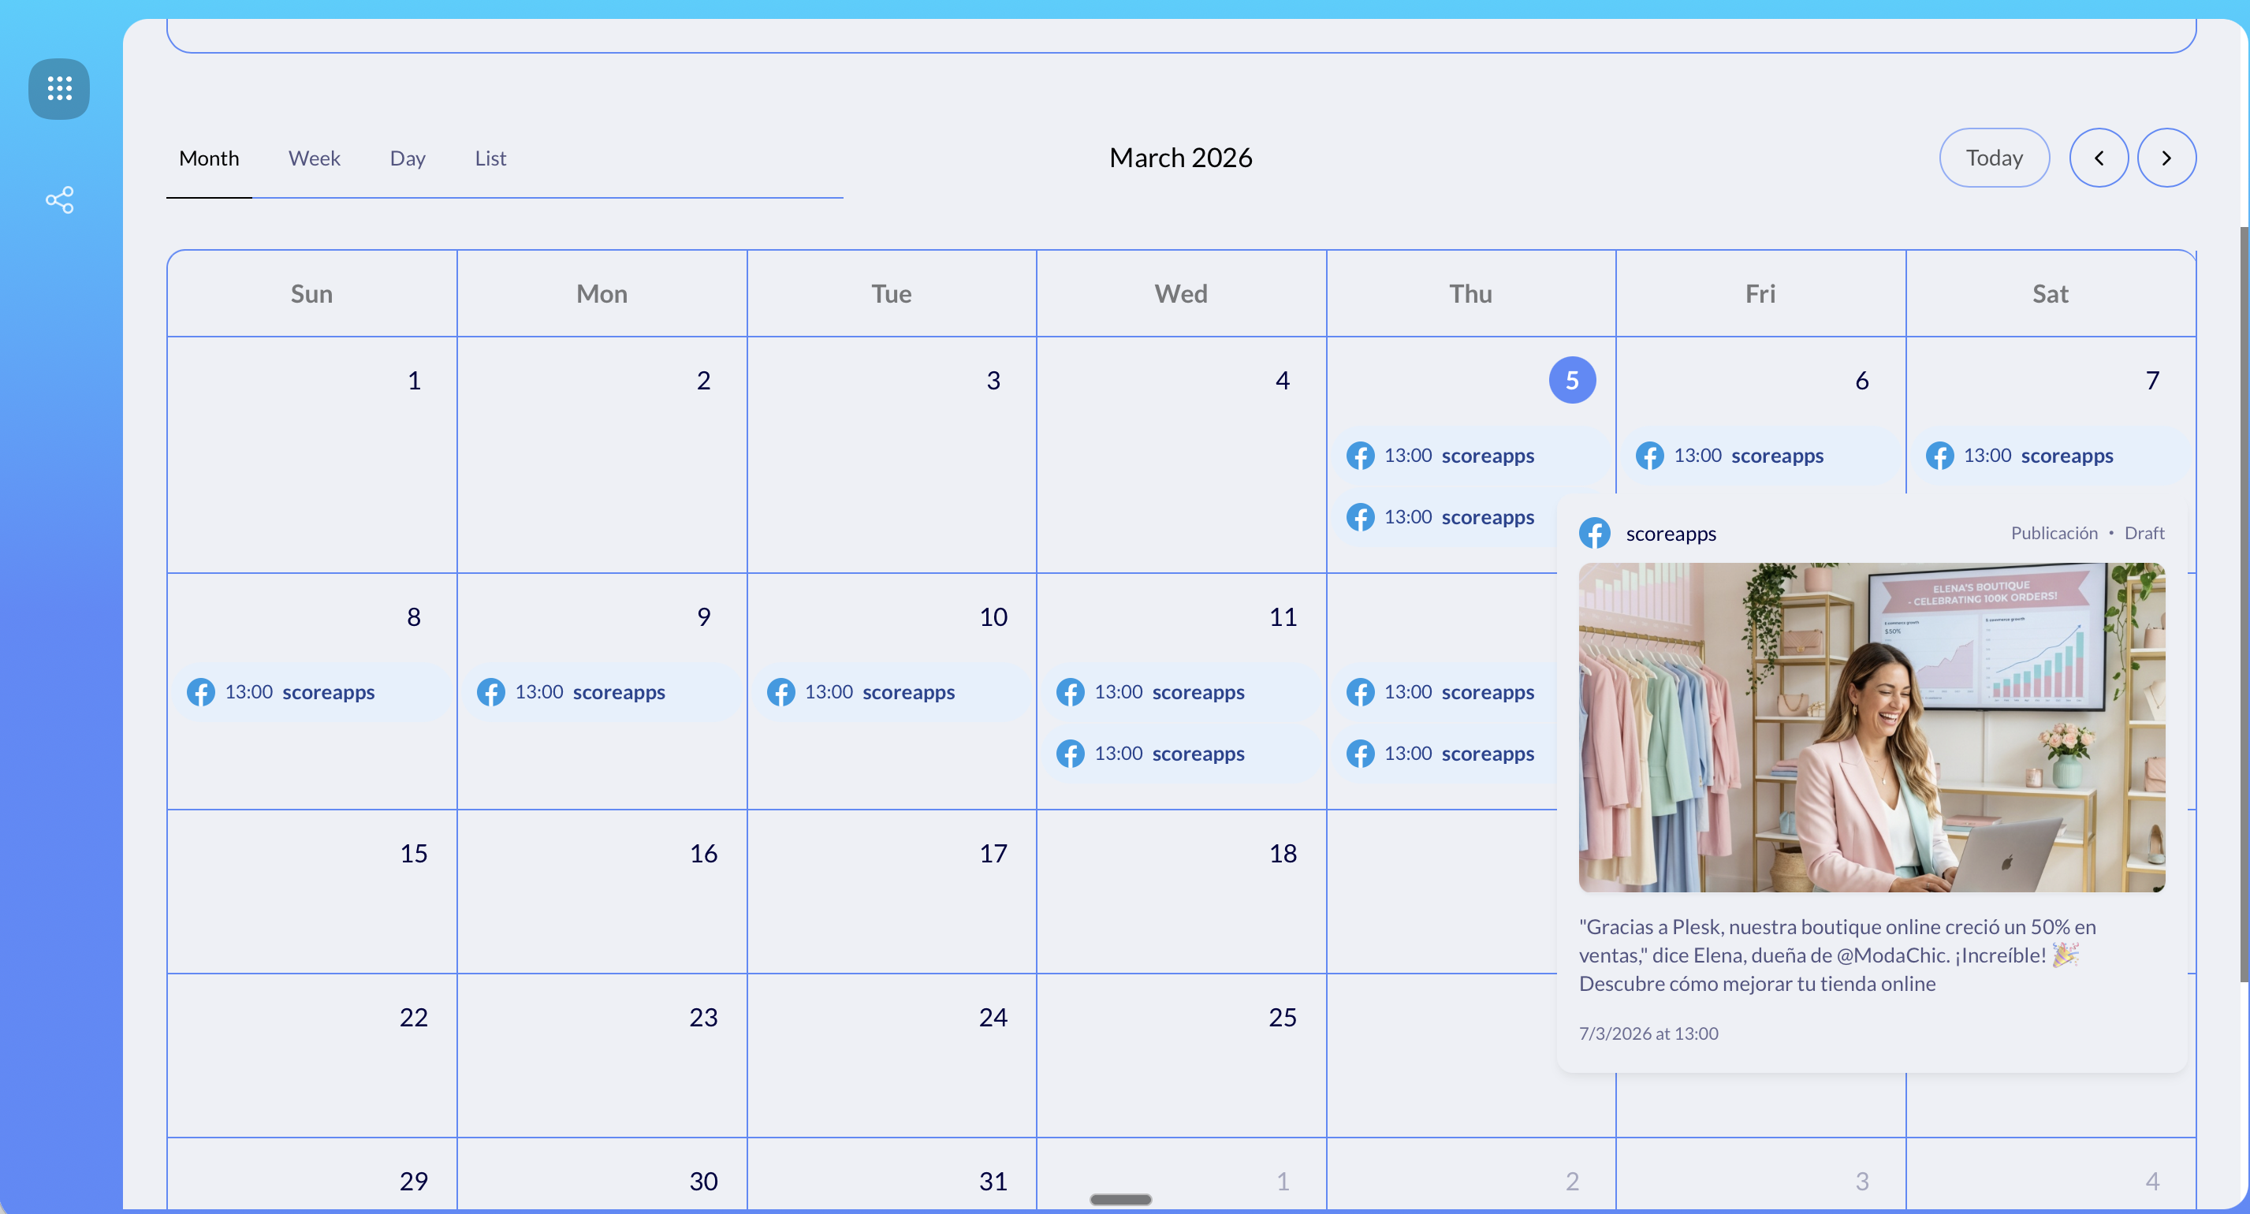Open the apps grid menu icon

point(59,88)
